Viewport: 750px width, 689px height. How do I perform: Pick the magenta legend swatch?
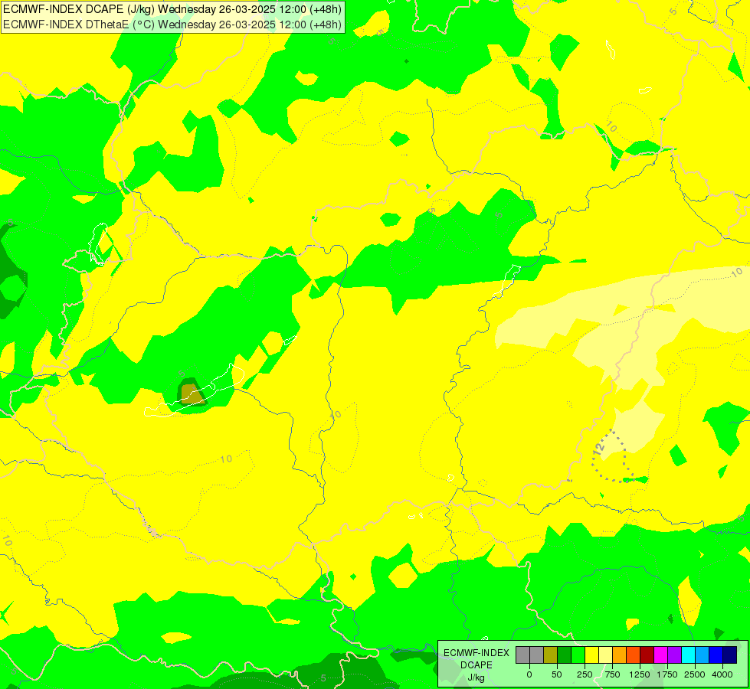[661, 655]
